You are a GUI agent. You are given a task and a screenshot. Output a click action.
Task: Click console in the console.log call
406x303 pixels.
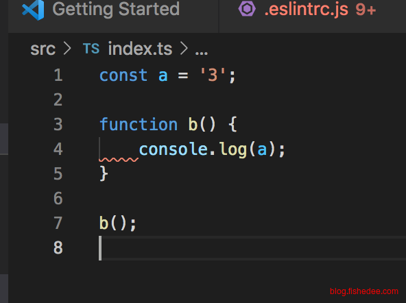(x=174, y=149)
